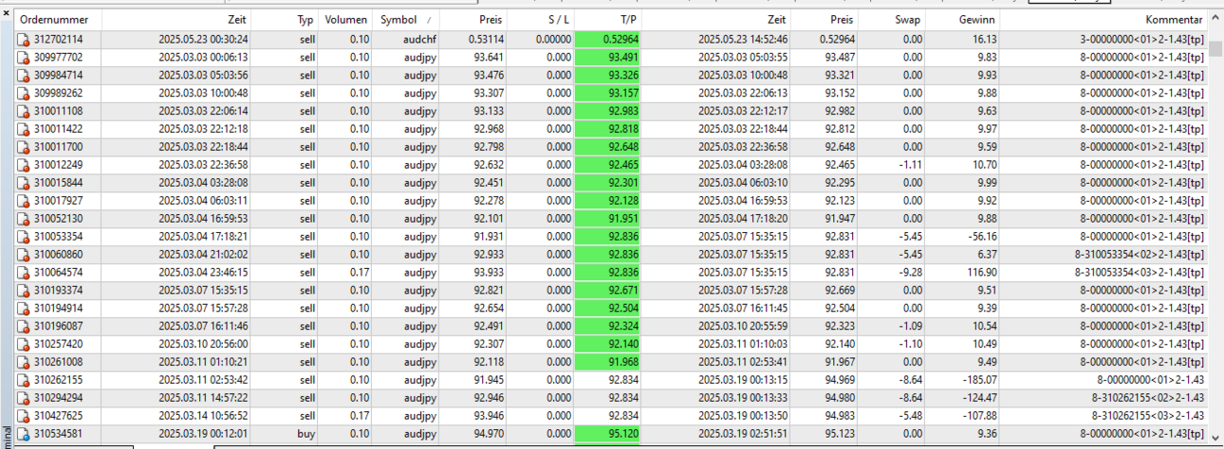This screenshot has height=449, width=1224.
Task: Click the icon next to order 310427625
Action: pyautogui.click(x=24, y=416)
